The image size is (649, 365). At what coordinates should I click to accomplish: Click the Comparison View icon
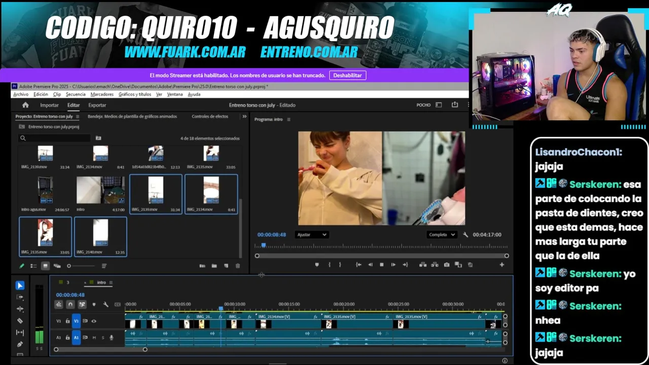458,265
